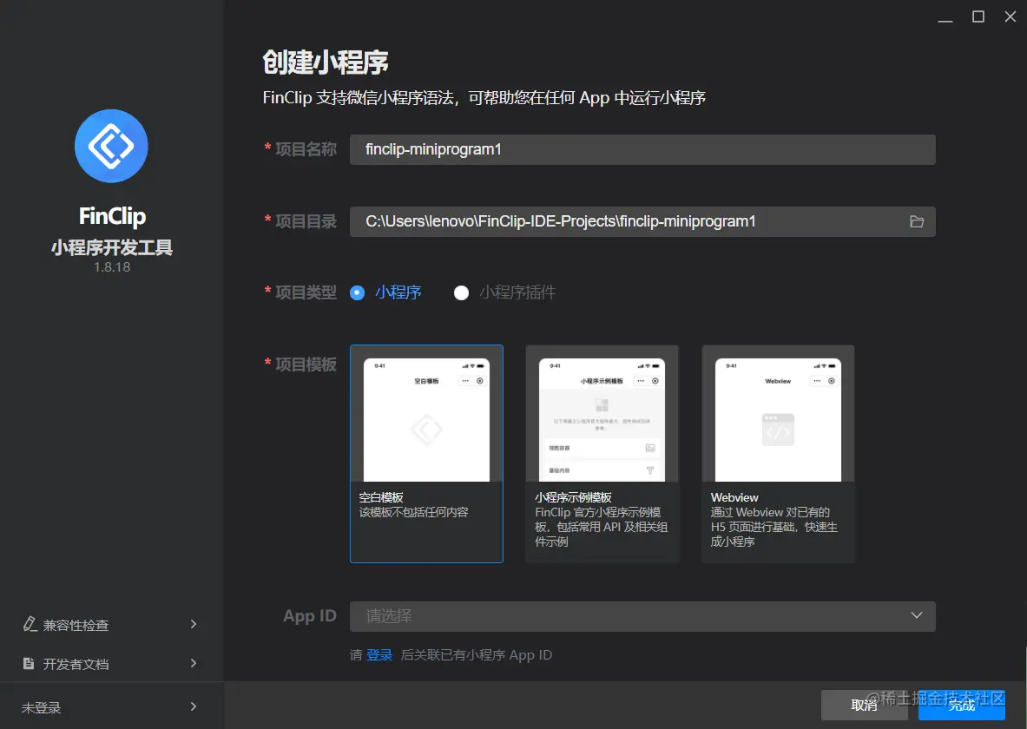Maximize the FinClip window
The width and height of the screenshot is (1027, 729).
click(978, 16)
